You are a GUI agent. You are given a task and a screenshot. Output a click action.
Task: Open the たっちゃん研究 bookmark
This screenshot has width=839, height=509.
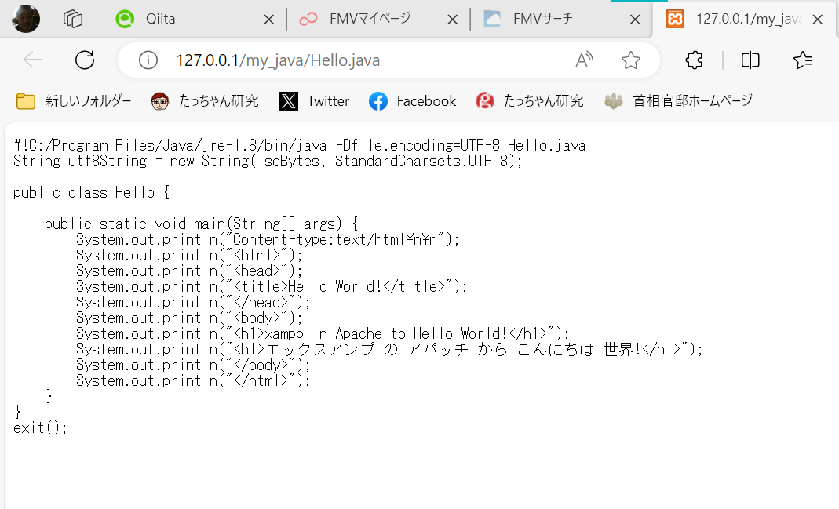(204, 100)
